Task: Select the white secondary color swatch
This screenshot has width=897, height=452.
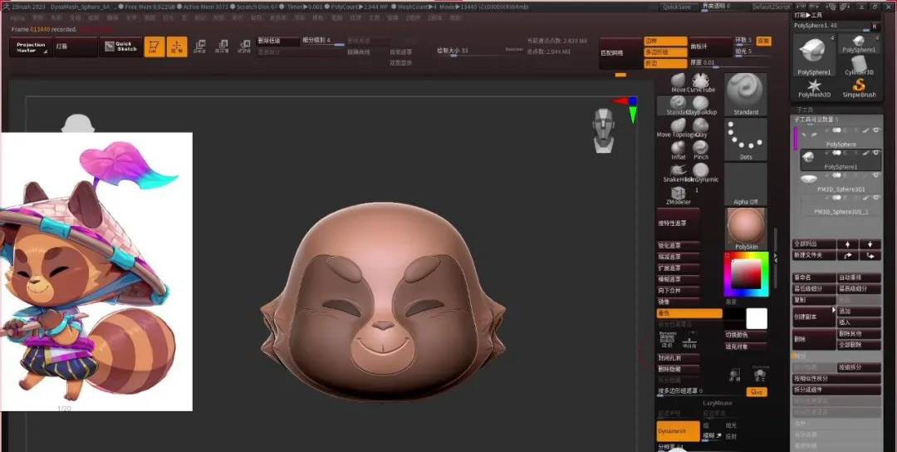Action: pyautogui.click(x=757, y=319)
